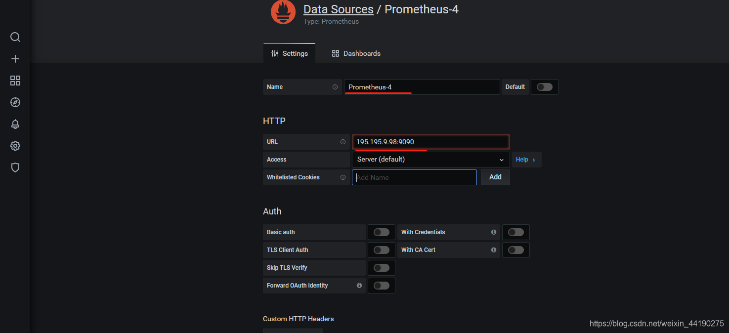Open the Explore compass icon
Screen dimensions: 729x333
[x=15, y=102]
